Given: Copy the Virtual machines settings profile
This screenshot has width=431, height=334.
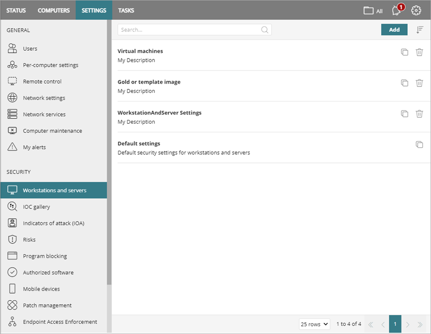Looking at the screenshot, I should (x=405, y=52).
